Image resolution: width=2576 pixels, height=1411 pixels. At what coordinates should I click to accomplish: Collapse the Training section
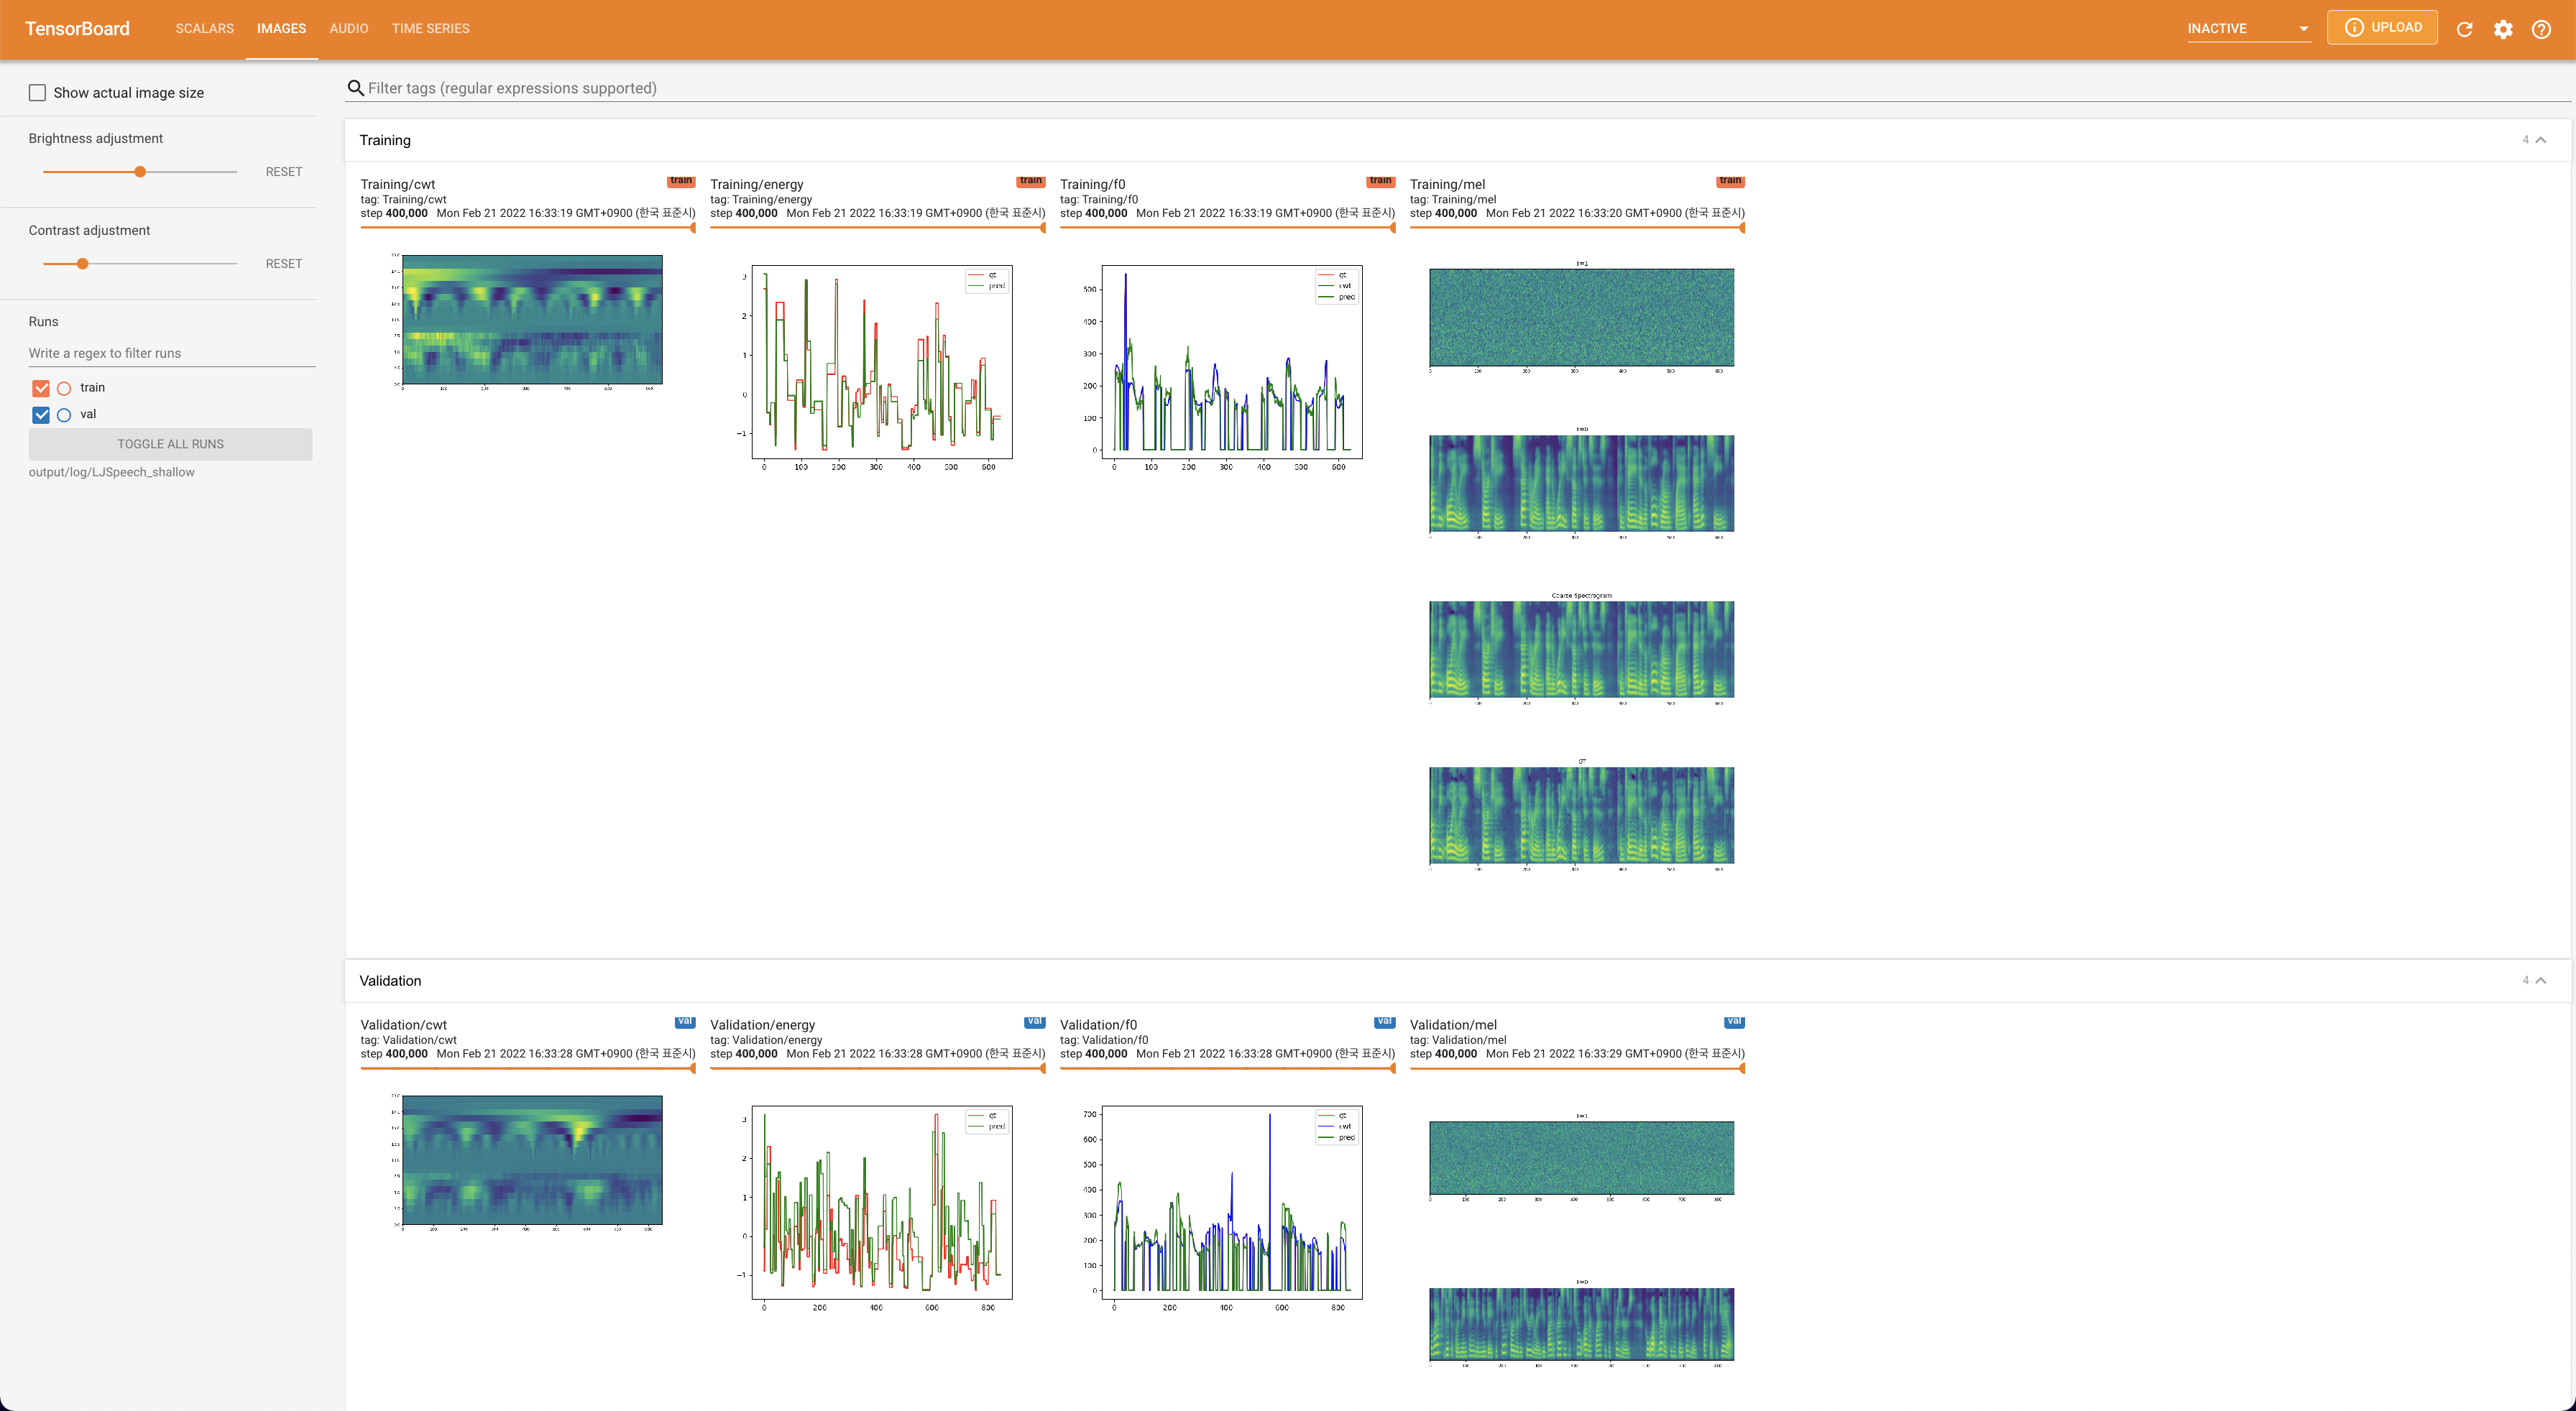[x=2540, y=140]
